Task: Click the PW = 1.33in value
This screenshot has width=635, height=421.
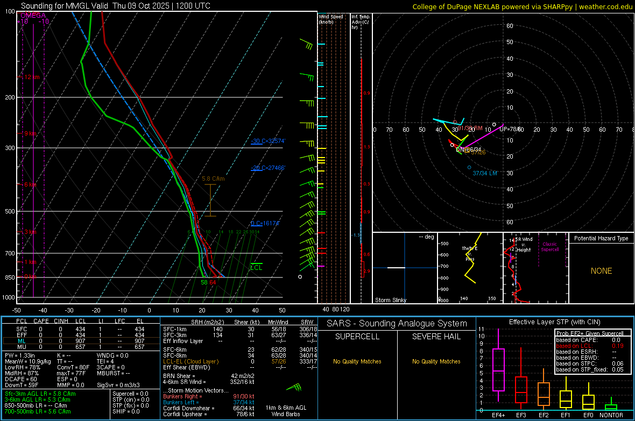Action: click(20, 355)
